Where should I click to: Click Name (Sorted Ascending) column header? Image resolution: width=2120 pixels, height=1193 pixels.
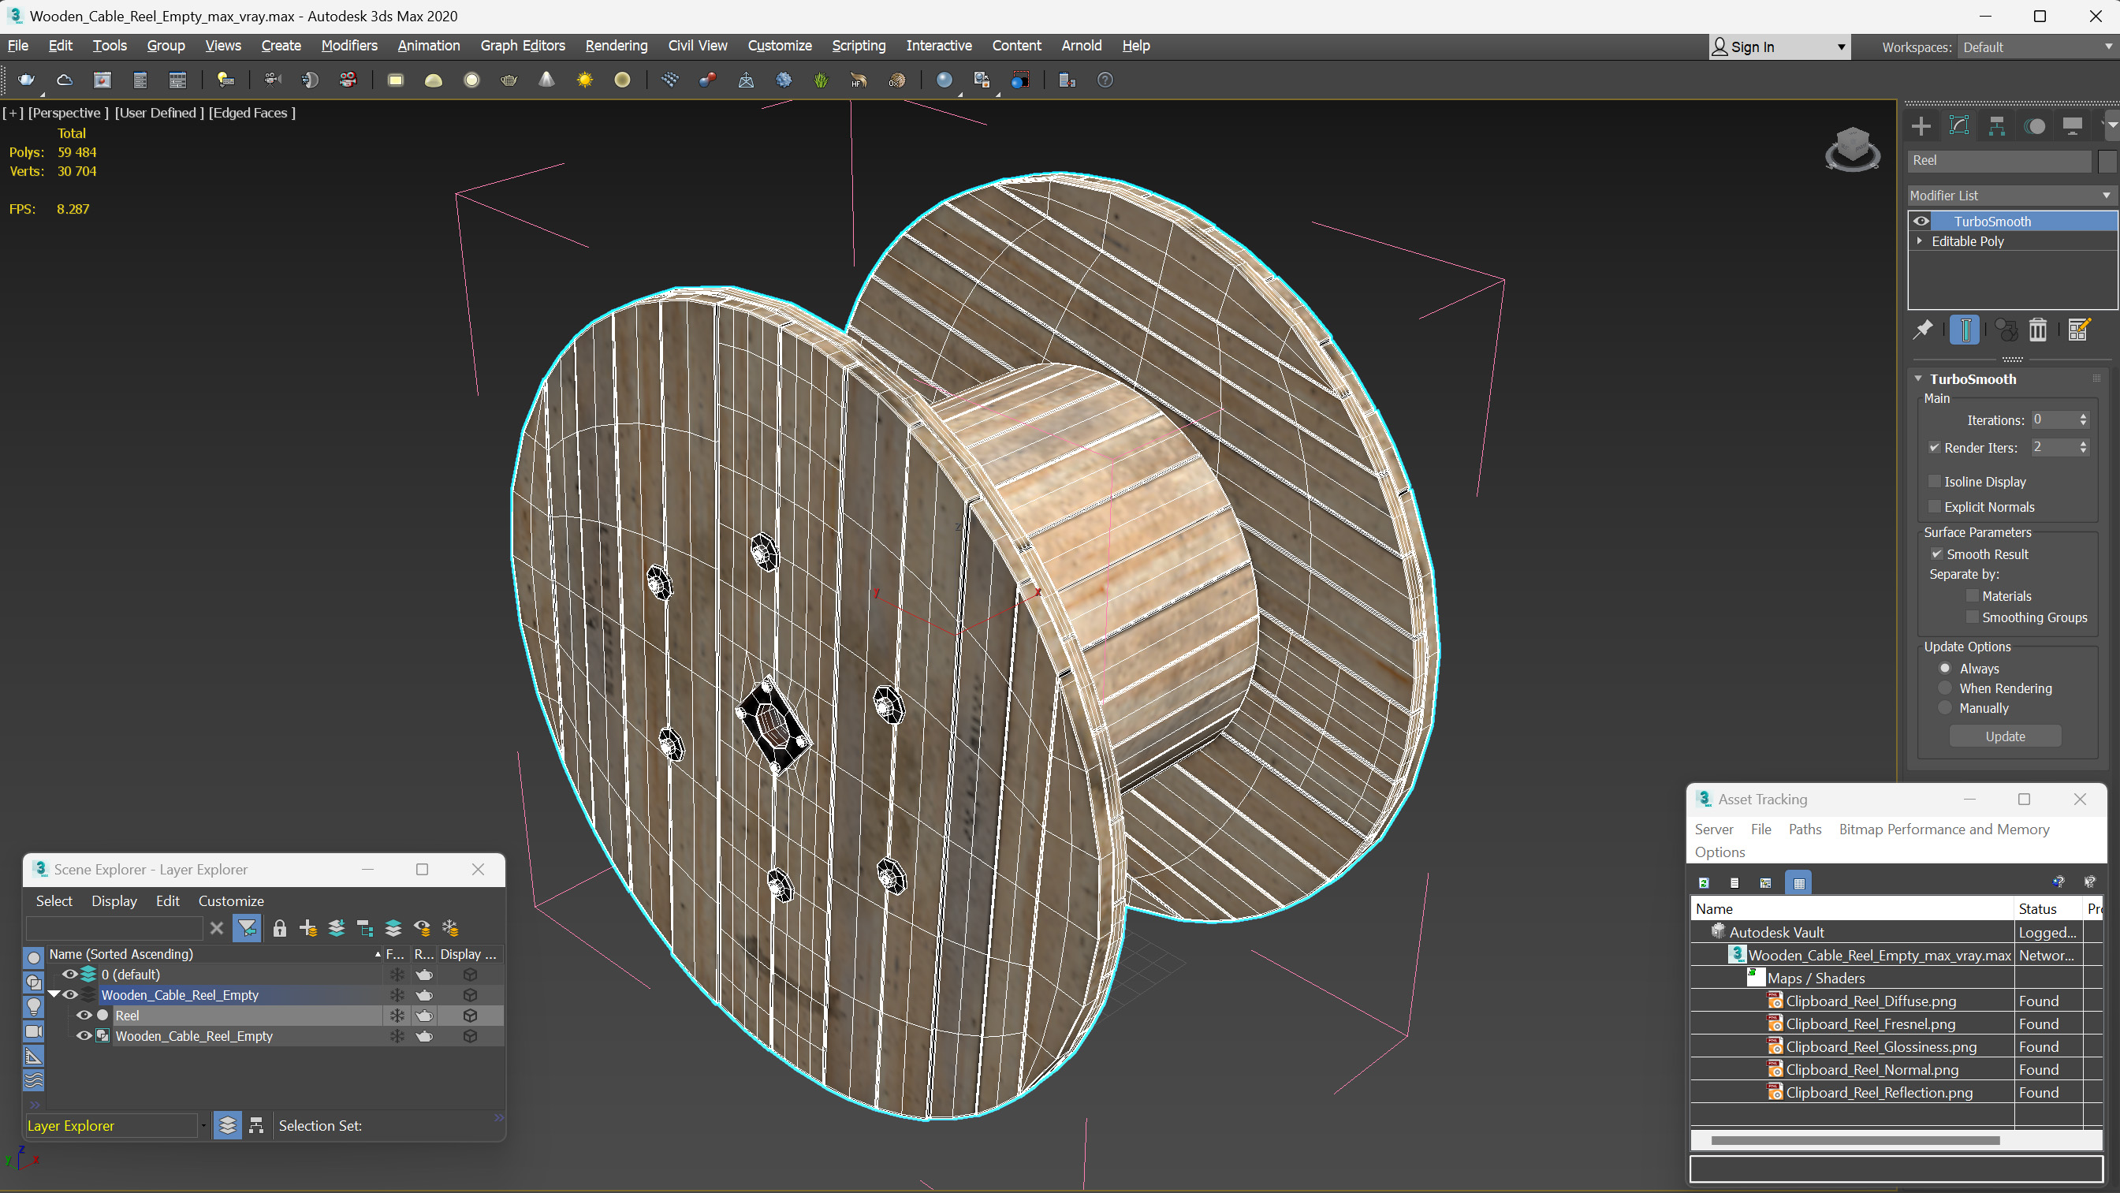(214, 953)
